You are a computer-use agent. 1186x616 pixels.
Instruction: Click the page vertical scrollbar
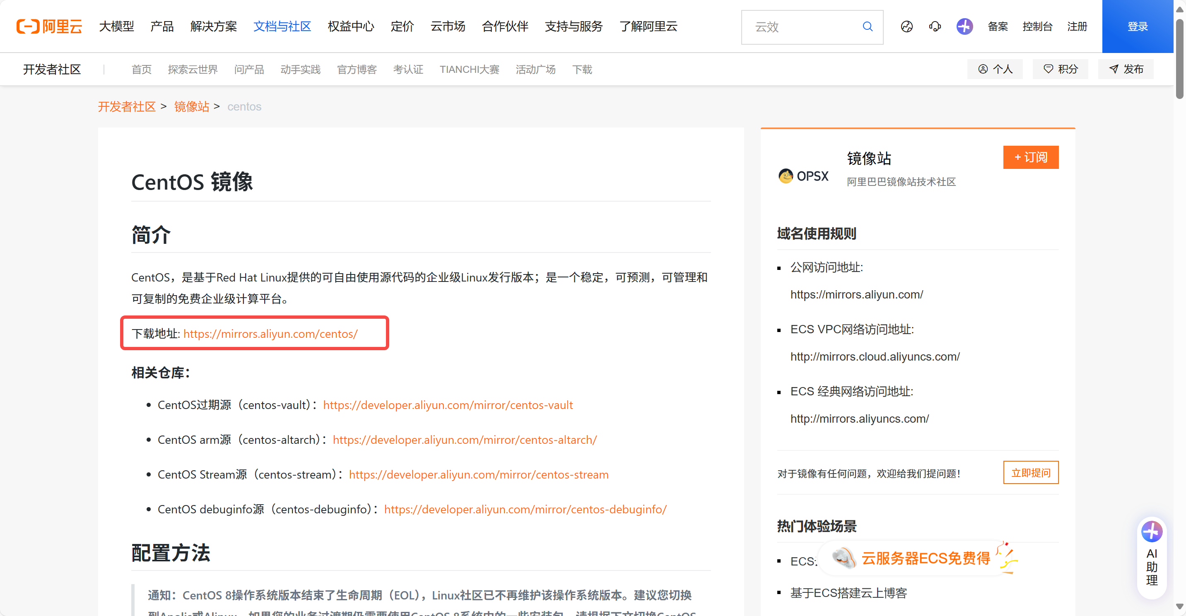(x=1180, y=59)
